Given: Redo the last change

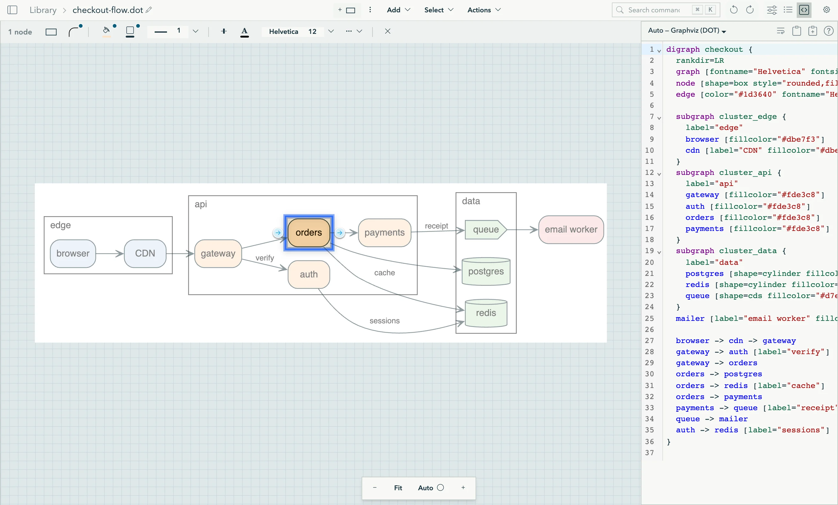Looking at the screenshot, I should 750,10.
